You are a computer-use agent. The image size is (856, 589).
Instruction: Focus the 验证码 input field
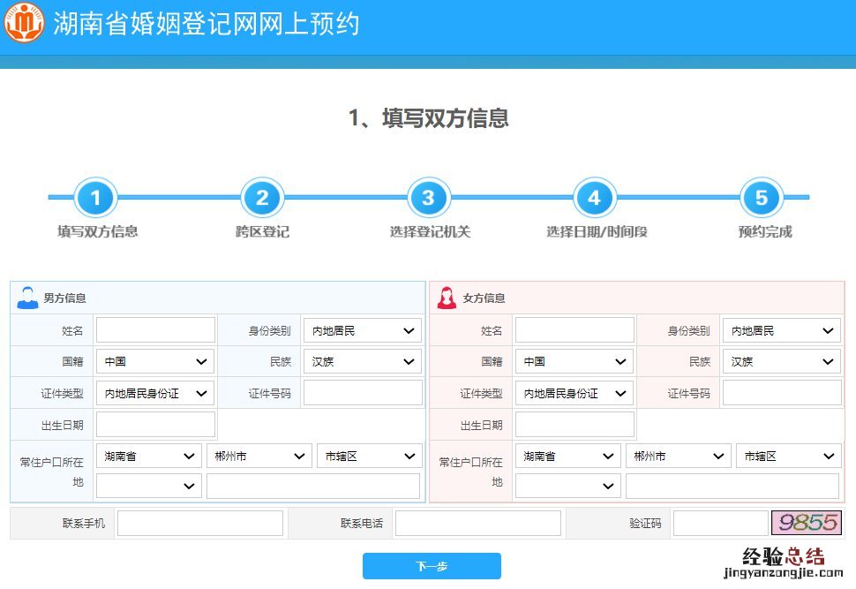[x=720, y=523]
